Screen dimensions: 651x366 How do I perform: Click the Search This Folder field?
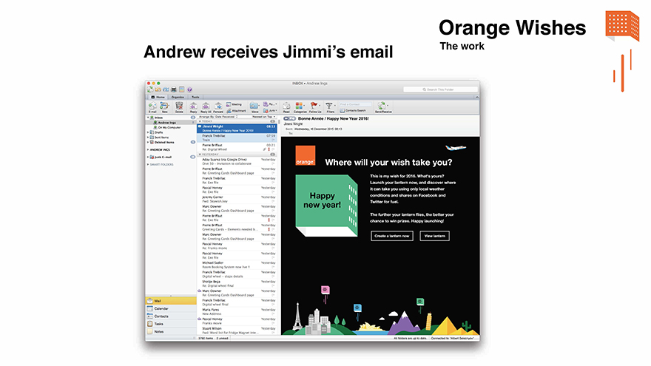440,89
